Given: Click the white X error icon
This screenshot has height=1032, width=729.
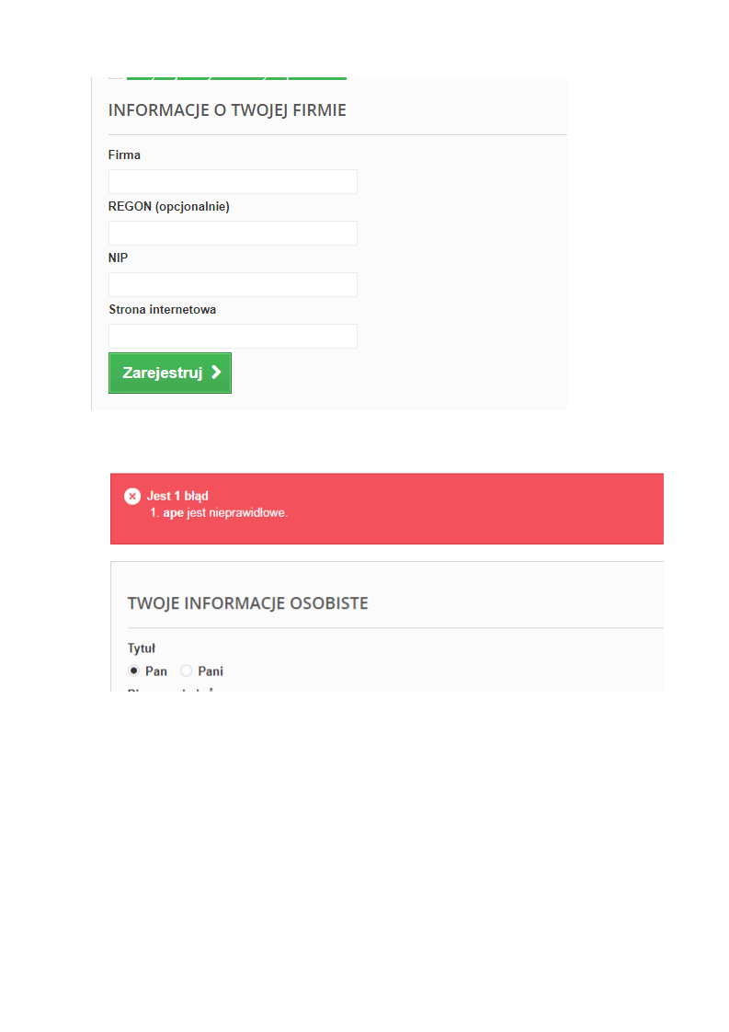Looking at the screenshot, I should [x=132, y=497].
